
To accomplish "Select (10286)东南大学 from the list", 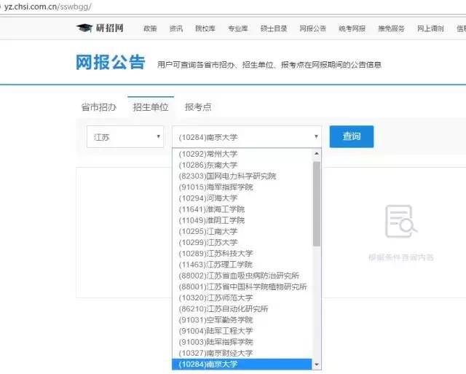I will 242,165.
